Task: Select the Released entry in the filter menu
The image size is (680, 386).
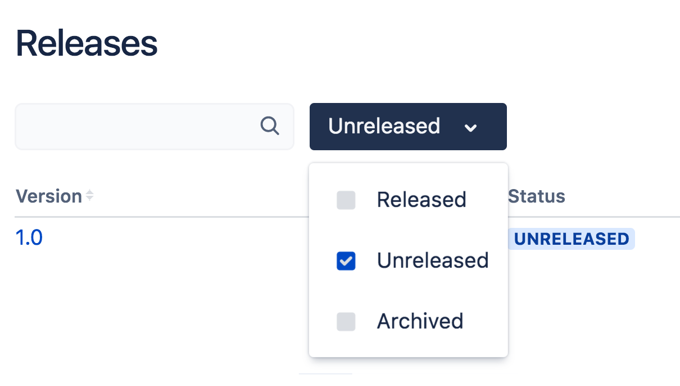Action: point(421,200)
